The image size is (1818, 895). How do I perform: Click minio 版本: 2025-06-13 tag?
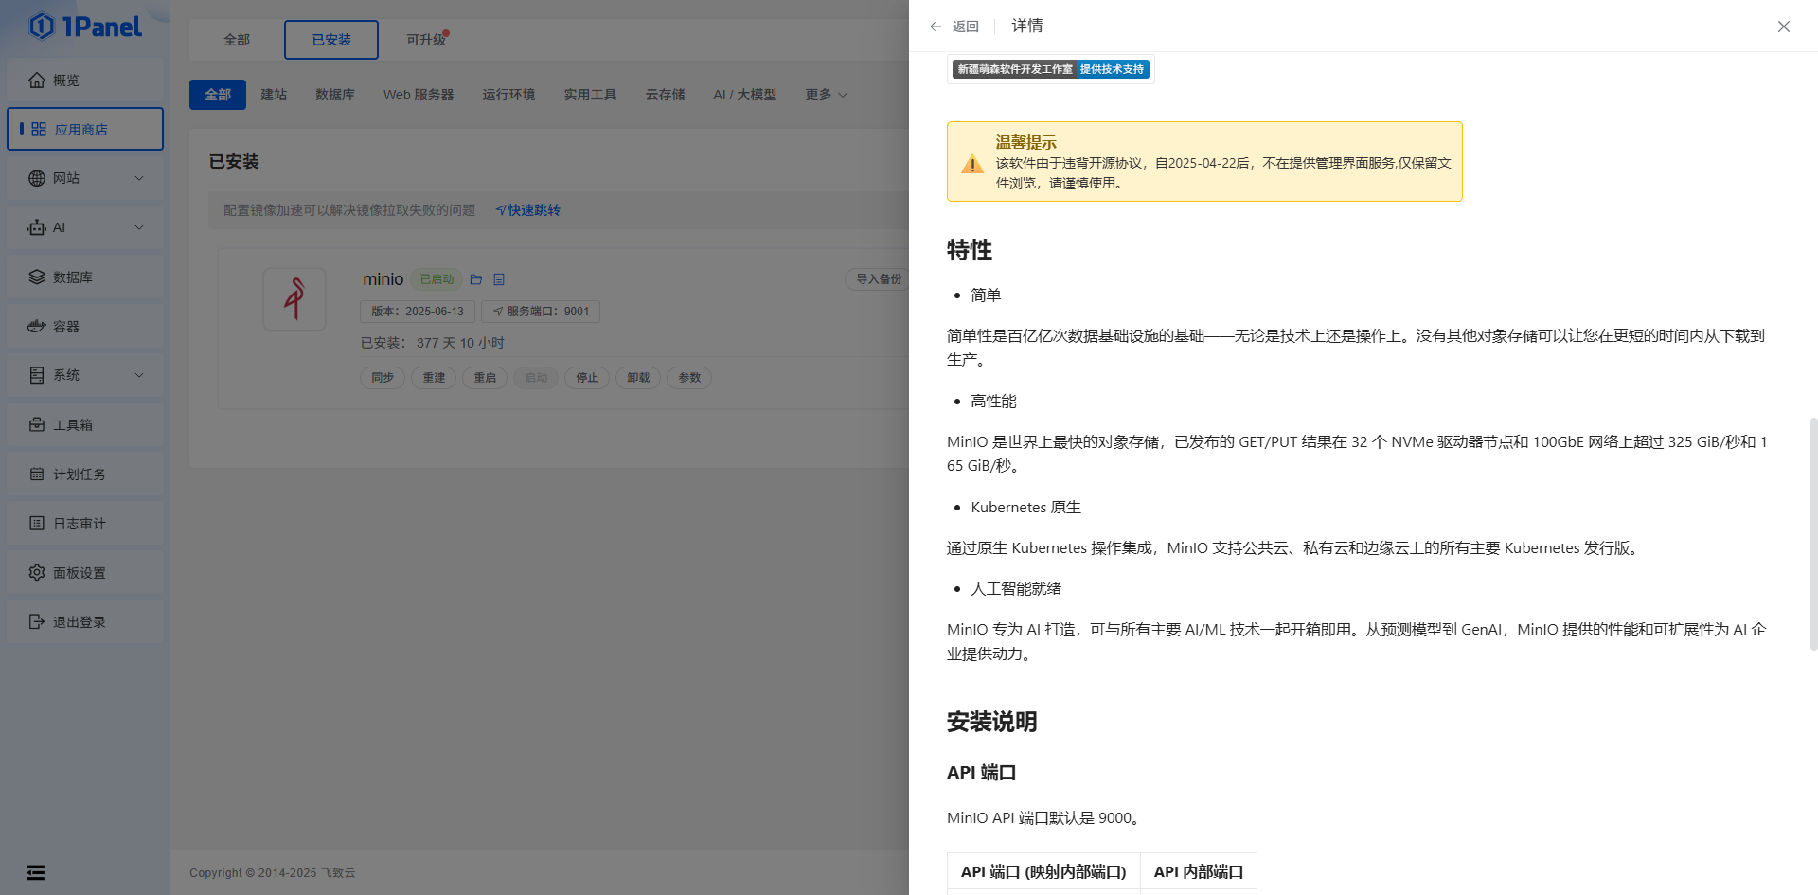coord(418,312)
